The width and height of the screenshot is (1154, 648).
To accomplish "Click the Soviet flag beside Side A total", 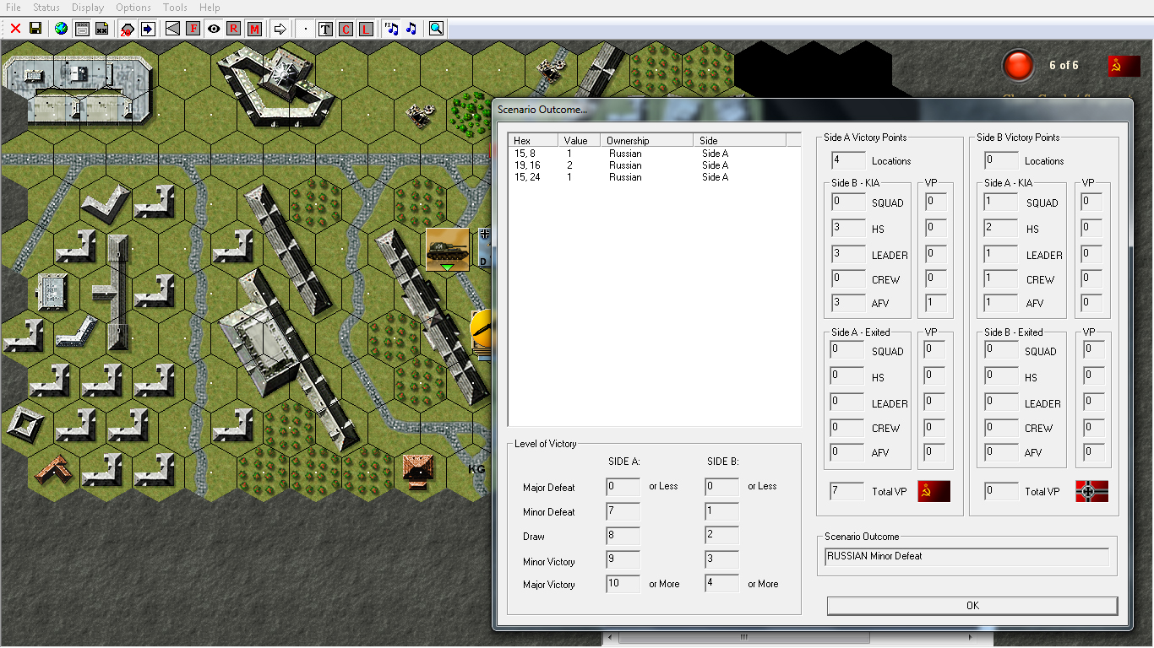I will (934, 491).
